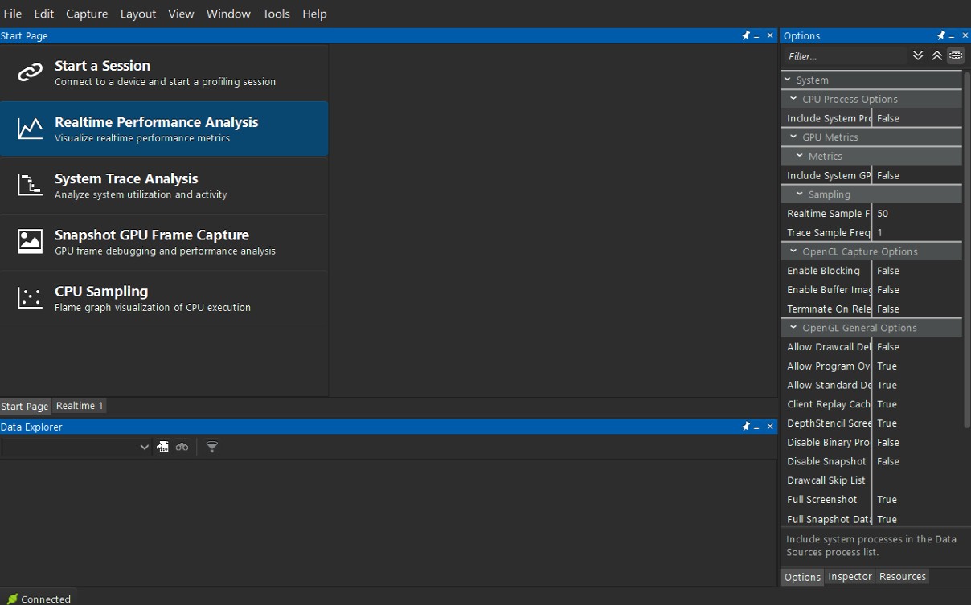Toggle Enable Blocking value
This screenshot has height=605, width=971.
tap(917, 271)
